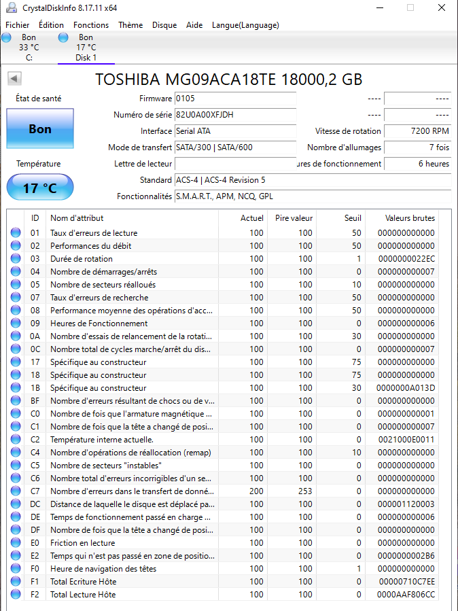Click the Fonctionnalités field S.M.A.R.T., APM, NCQ, GPL
The image size is (458, 611).
click(313, 197)
